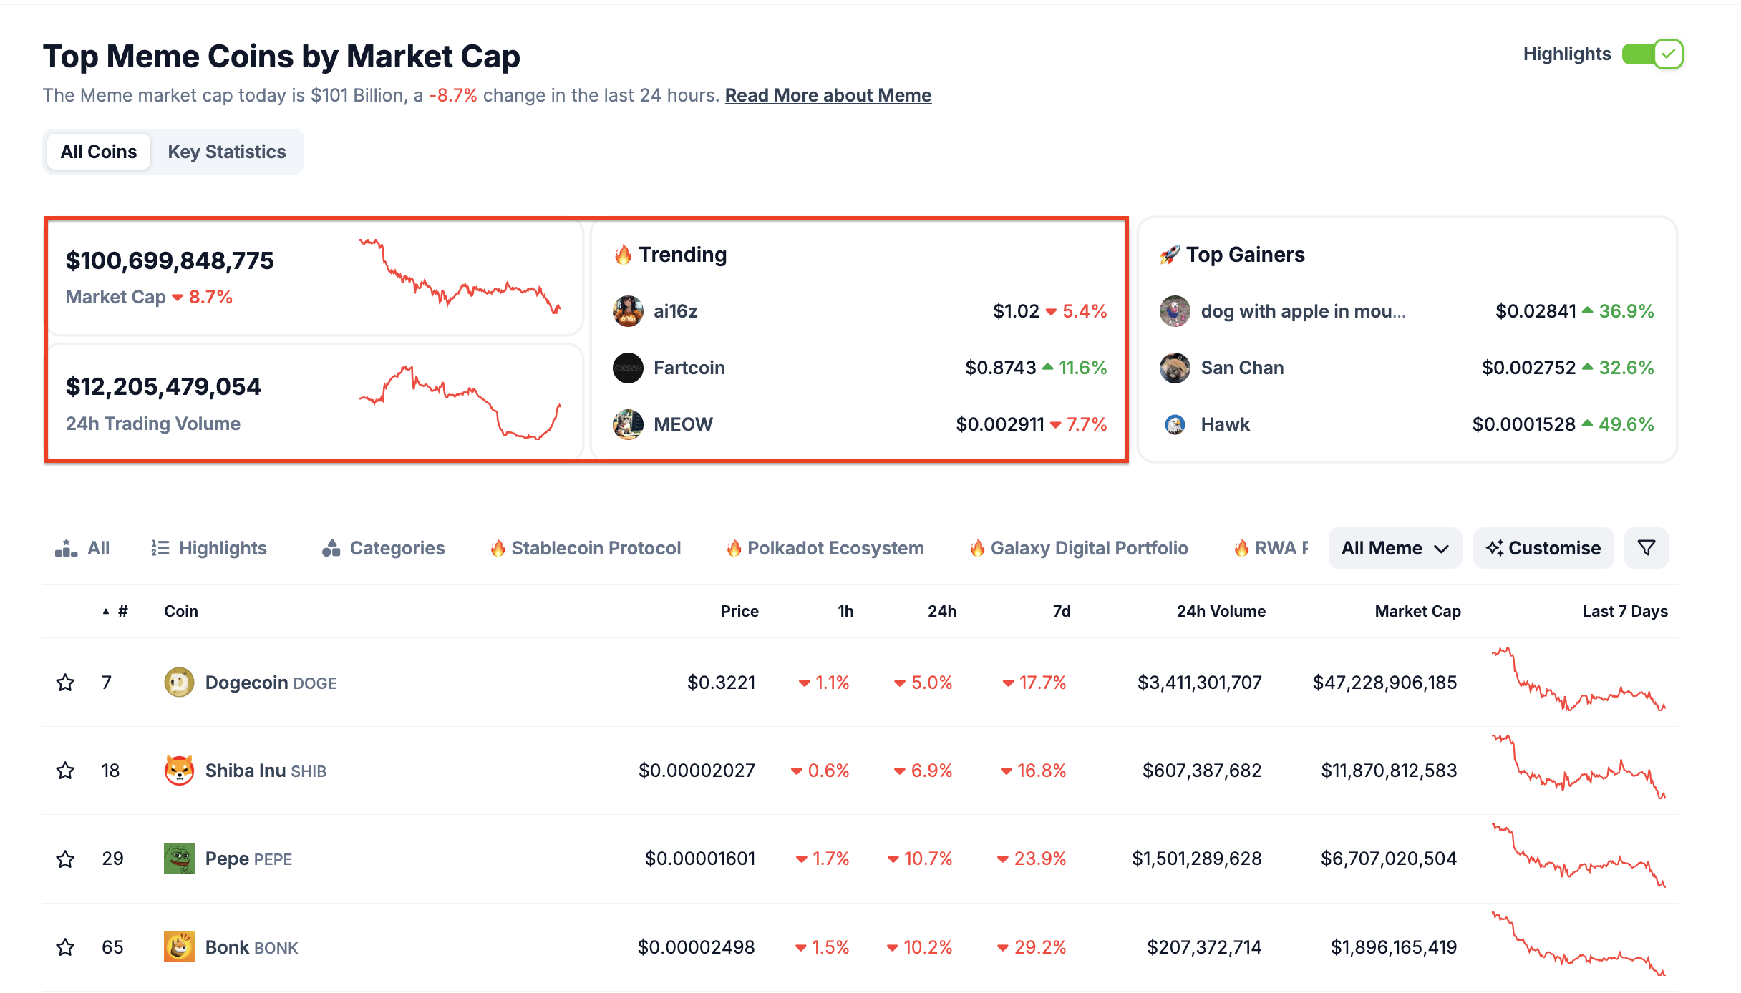Open the Categories selector
Viewport: 1741px width, 993px height.
click(x=384, y=548)
